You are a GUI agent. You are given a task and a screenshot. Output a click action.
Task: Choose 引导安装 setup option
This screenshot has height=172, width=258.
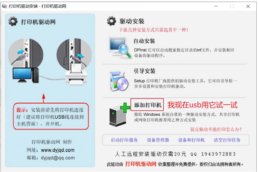145,71
